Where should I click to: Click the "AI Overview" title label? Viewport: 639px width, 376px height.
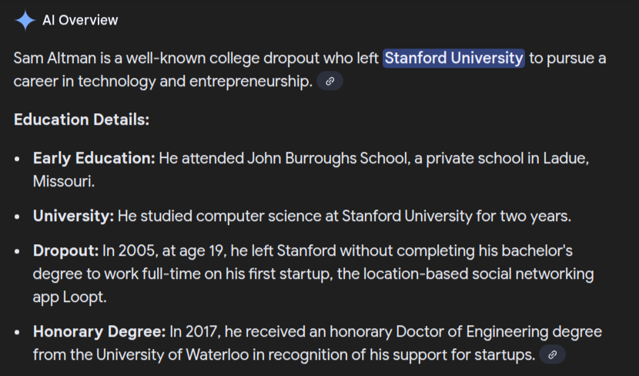coord(80,20)
